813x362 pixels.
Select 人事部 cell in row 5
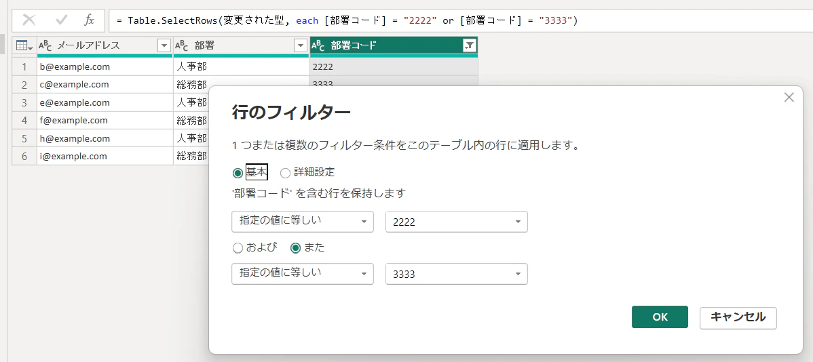point(191,138)
